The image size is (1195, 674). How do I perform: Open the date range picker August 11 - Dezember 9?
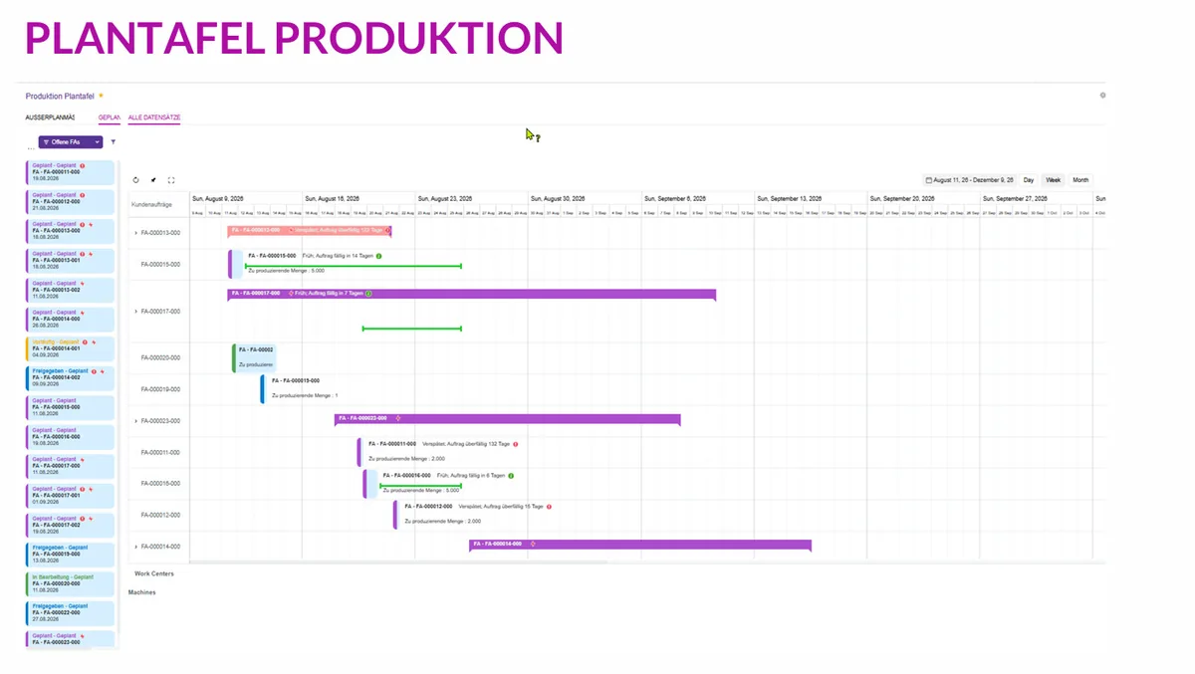click(969, 180)
